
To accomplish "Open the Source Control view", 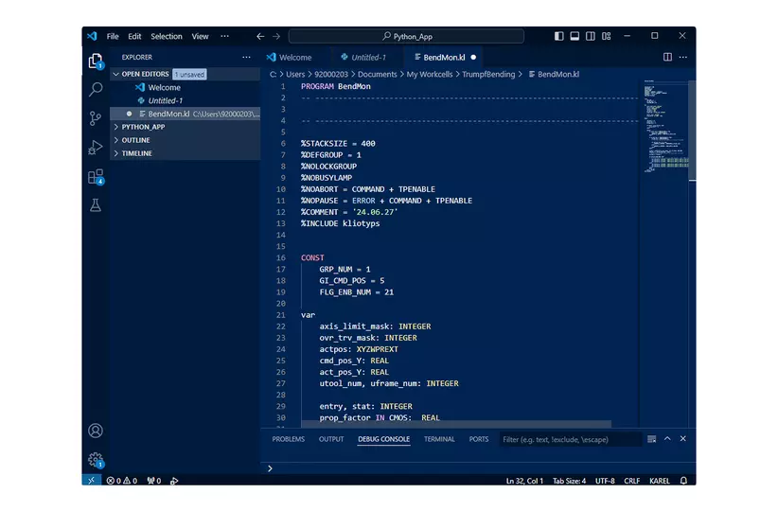I will (96, 118).
